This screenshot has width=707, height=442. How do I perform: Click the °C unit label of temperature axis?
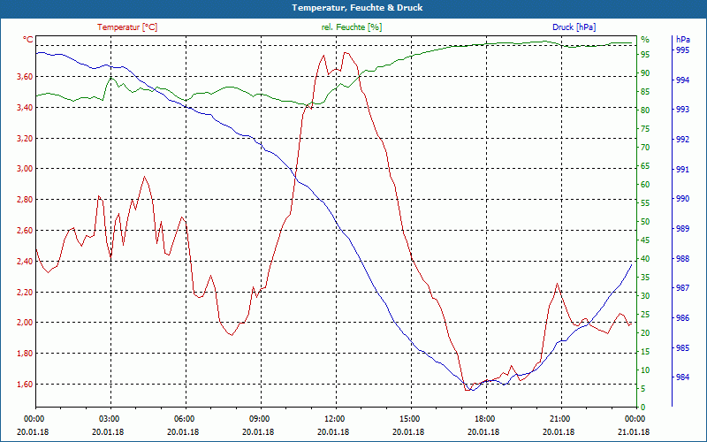click(x=28, y=40)
